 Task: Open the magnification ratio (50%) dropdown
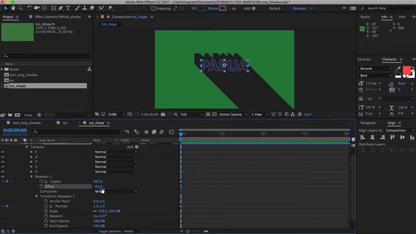click(116, 114)
